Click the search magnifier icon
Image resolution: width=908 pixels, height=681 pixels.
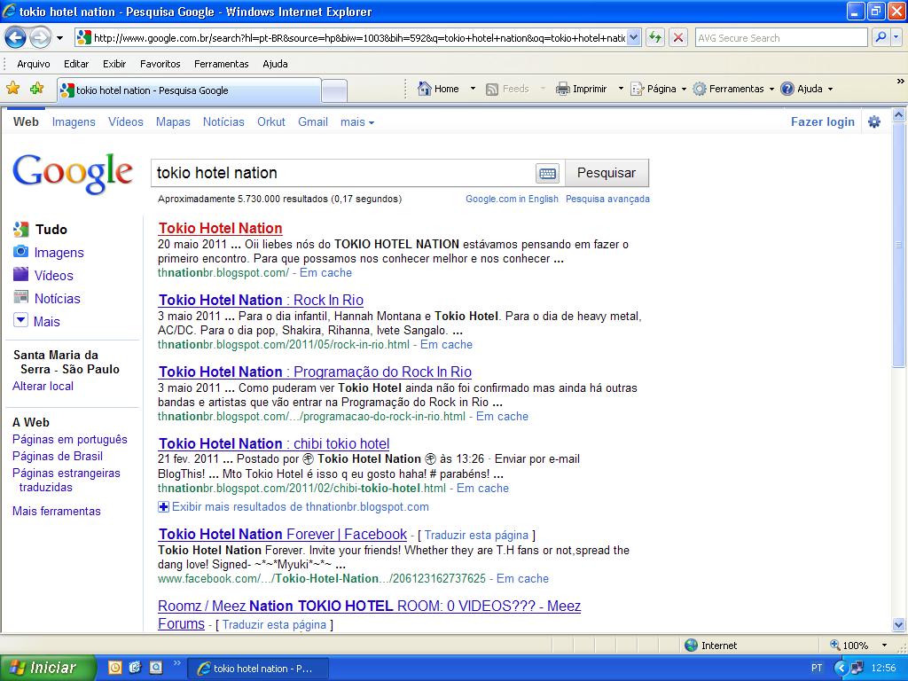[881, 37]
